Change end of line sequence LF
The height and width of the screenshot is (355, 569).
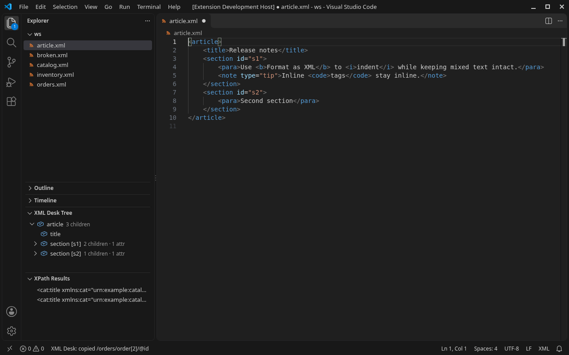(x=529, y=349)
